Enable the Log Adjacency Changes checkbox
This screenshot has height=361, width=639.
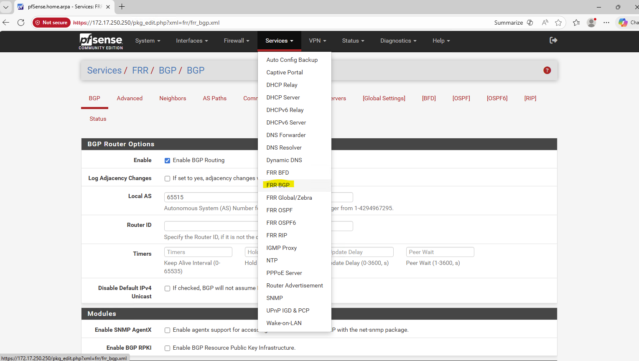[167, 178]
